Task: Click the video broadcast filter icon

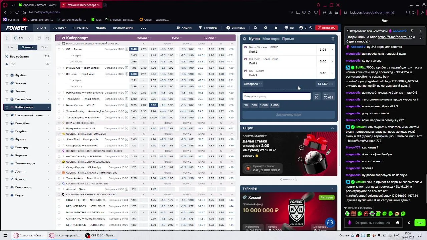Action: pos(39,38)
